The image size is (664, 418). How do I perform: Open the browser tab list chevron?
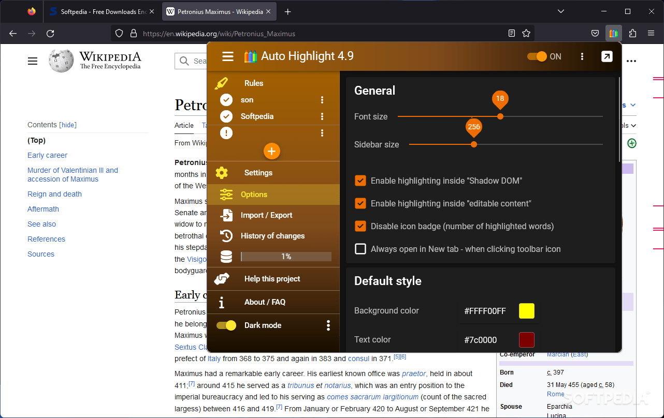click(x=561, y=11)
